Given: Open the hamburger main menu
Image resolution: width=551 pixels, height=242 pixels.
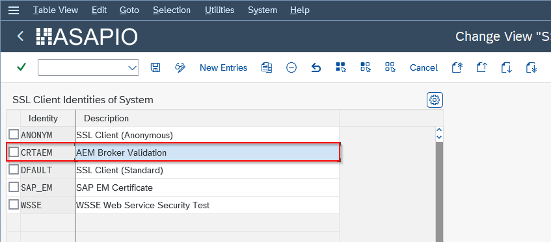Looking at the screenshot, I should (14, 10).
